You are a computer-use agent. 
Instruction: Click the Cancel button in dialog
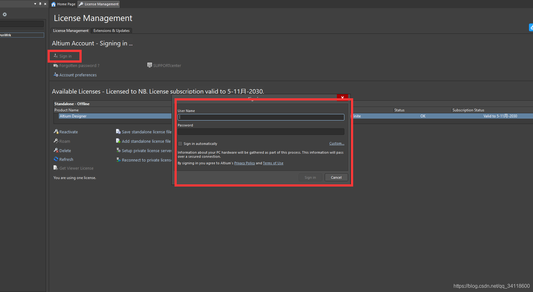tap(336, 177)
